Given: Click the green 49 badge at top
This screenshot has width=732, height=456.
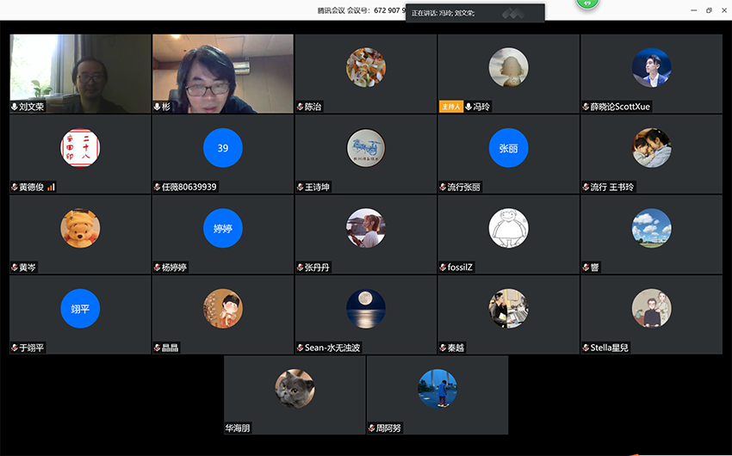Looking at the screenshot, I should [588, 4].
